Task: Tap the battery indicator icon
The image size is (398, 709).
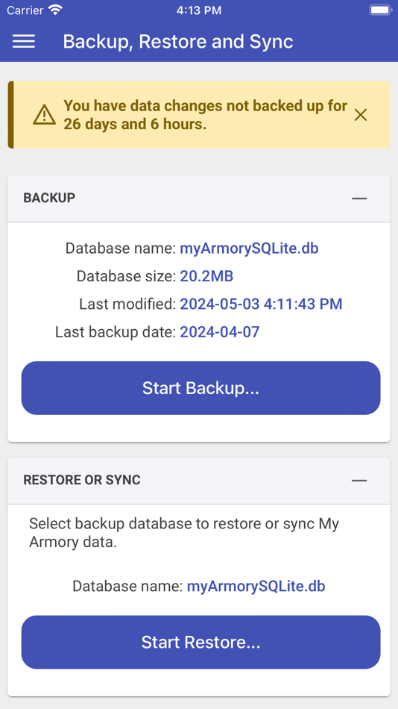Action: pos(380,10)
